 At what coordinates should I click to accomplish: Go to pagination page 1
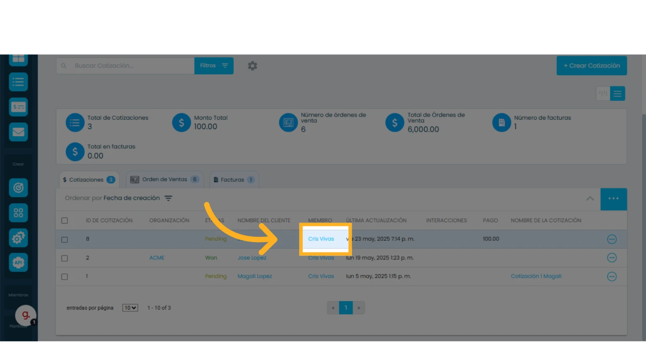coord(346,308)
